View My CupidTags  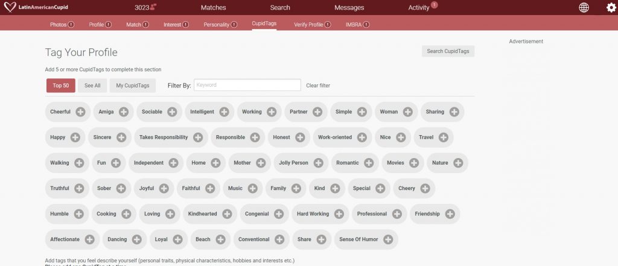point(132,86)
